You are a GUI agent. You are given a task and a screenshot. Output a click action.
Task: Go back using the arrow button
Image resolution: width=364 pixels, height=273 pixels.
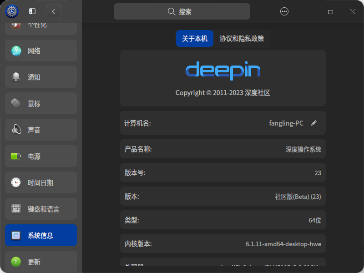coord(54,11)
